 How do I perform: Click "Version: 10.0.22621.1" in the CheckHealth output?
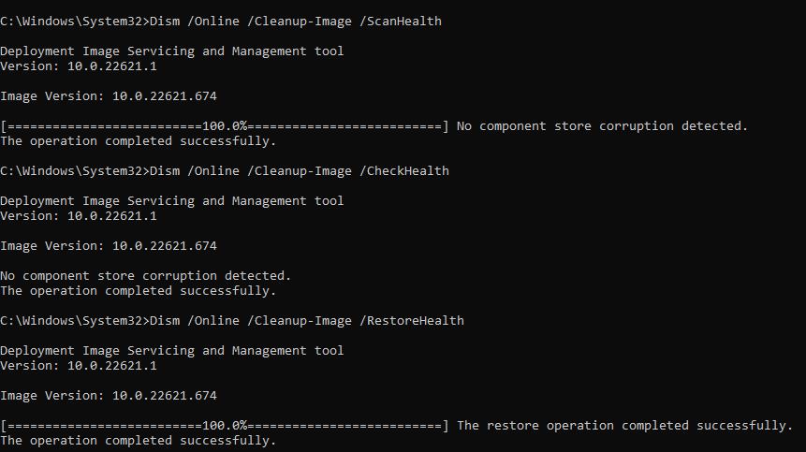(x=79, y=215)
